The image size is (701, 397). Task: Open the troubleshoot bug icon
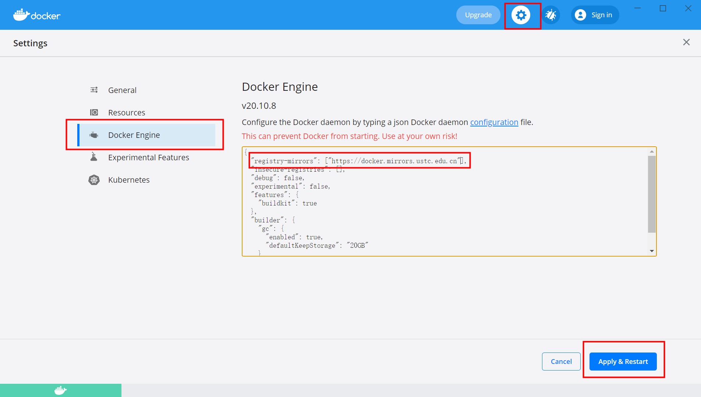click(551, 15)
